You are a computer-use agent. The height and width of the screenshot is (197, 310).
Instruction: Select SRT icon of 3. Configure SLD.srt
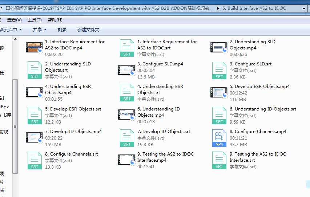pyautogui.click(x=219, y=71)
